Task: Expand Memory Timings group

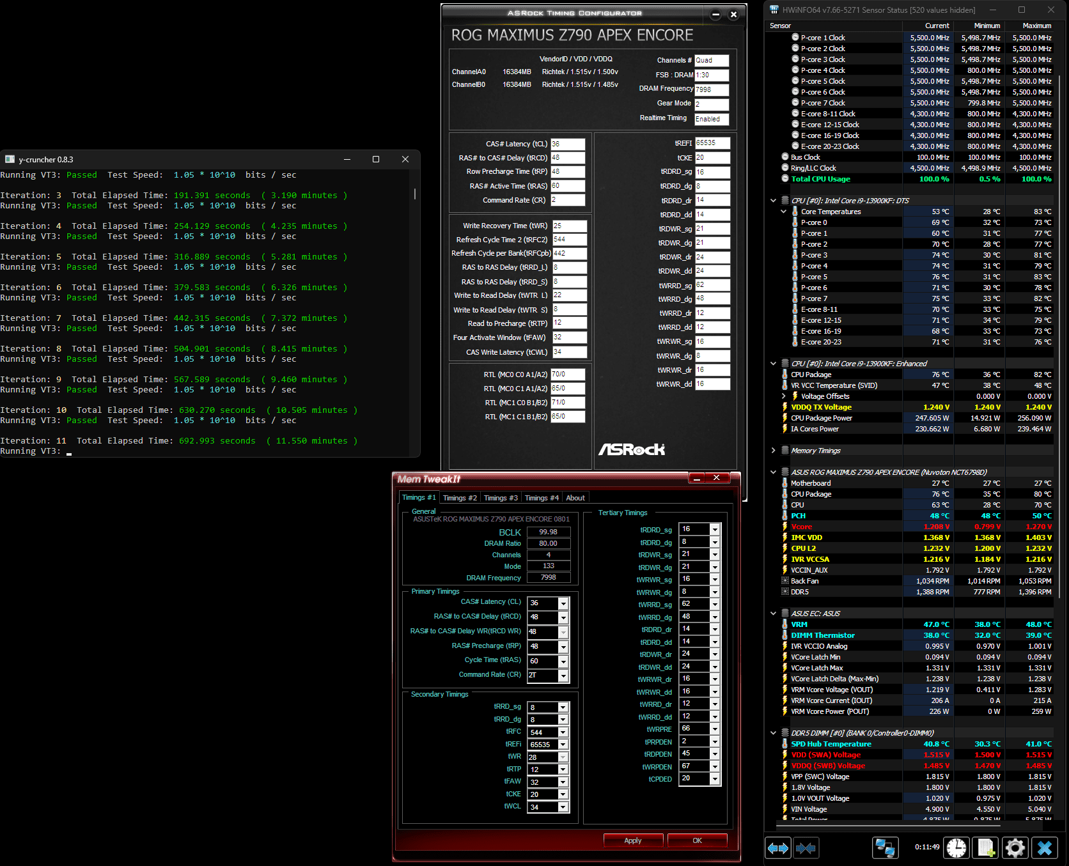Action: coord(774,451)
